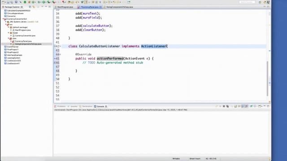Open the New wizard toolbar icon

coord(3,2)
